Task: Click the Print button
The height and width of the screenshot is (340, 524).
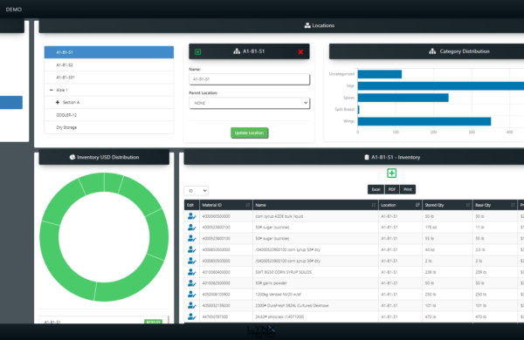Action: (x=408, y=189)
